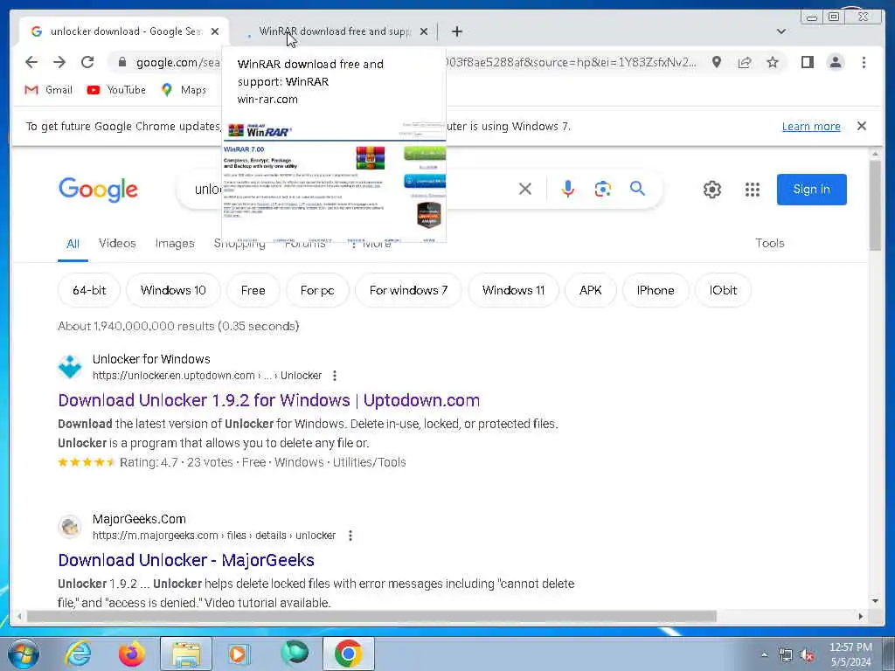Open File Explorer from taskbar

coord(186,654)
